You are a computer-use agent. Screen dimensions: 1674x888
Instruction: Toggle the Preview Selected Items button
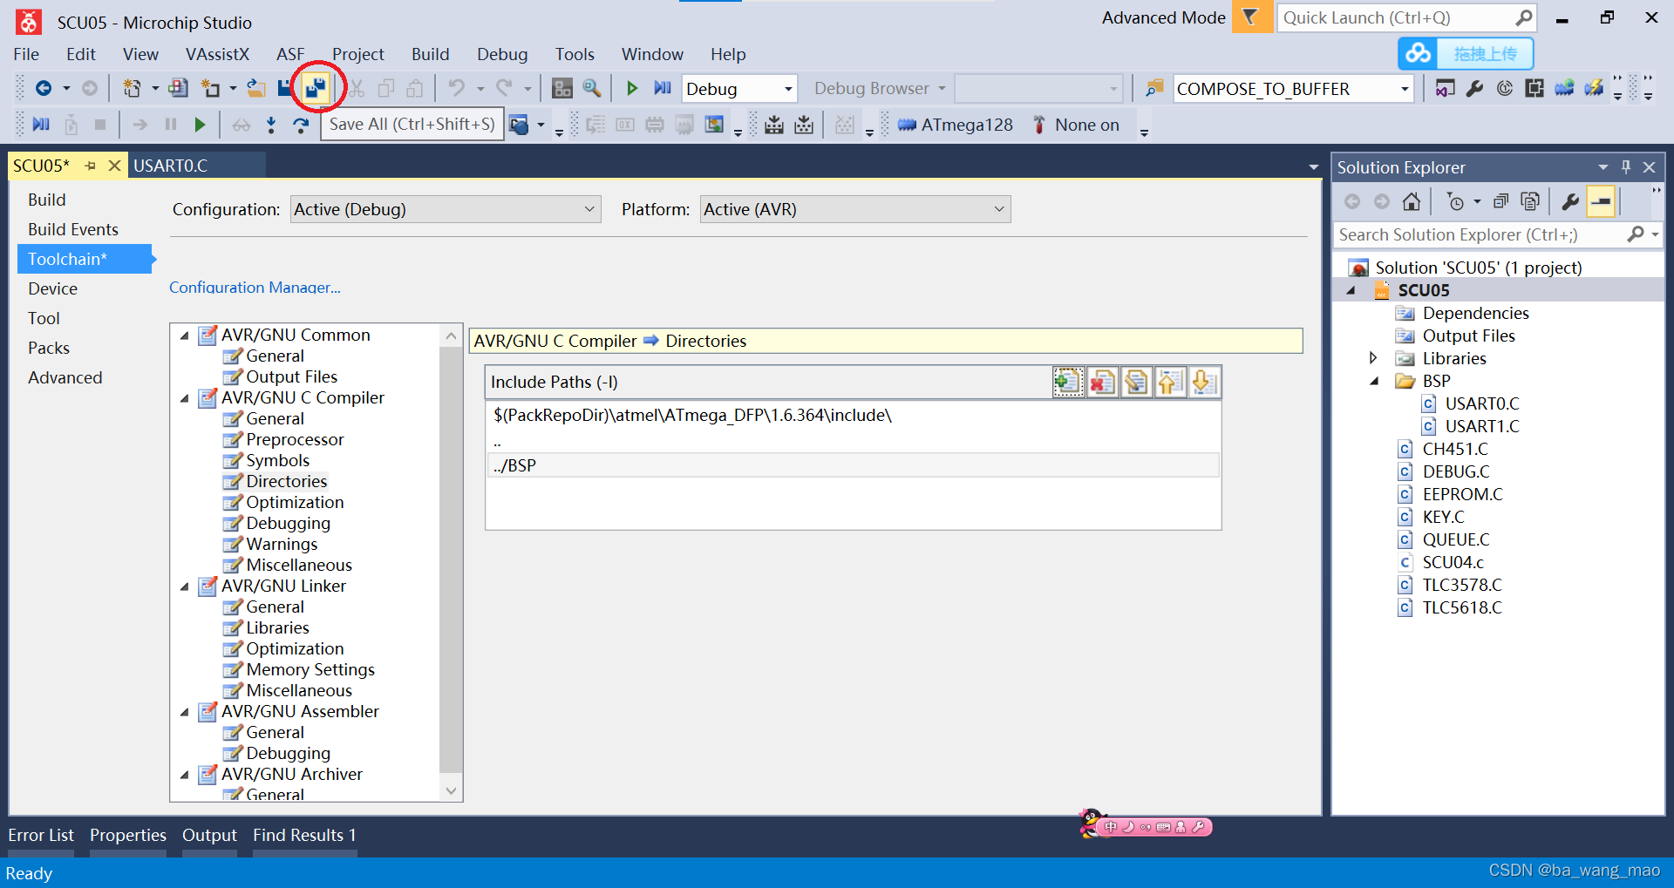pyautogui.click(x=1601, y=202)
